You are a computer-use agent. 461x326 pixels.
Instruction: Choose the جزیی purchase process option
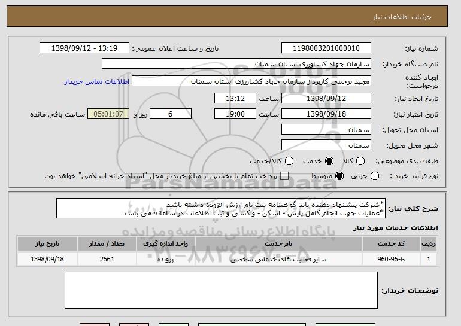375,176
